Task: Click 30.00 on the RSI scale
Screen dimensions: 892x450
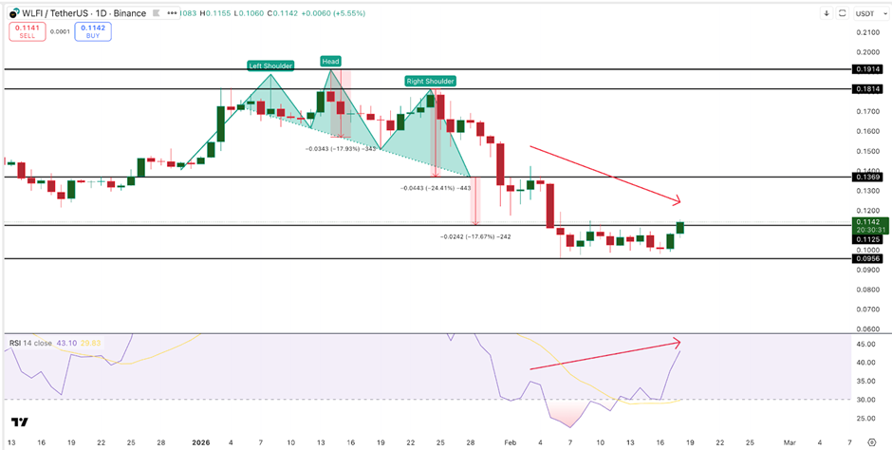Action: (867, 400)
